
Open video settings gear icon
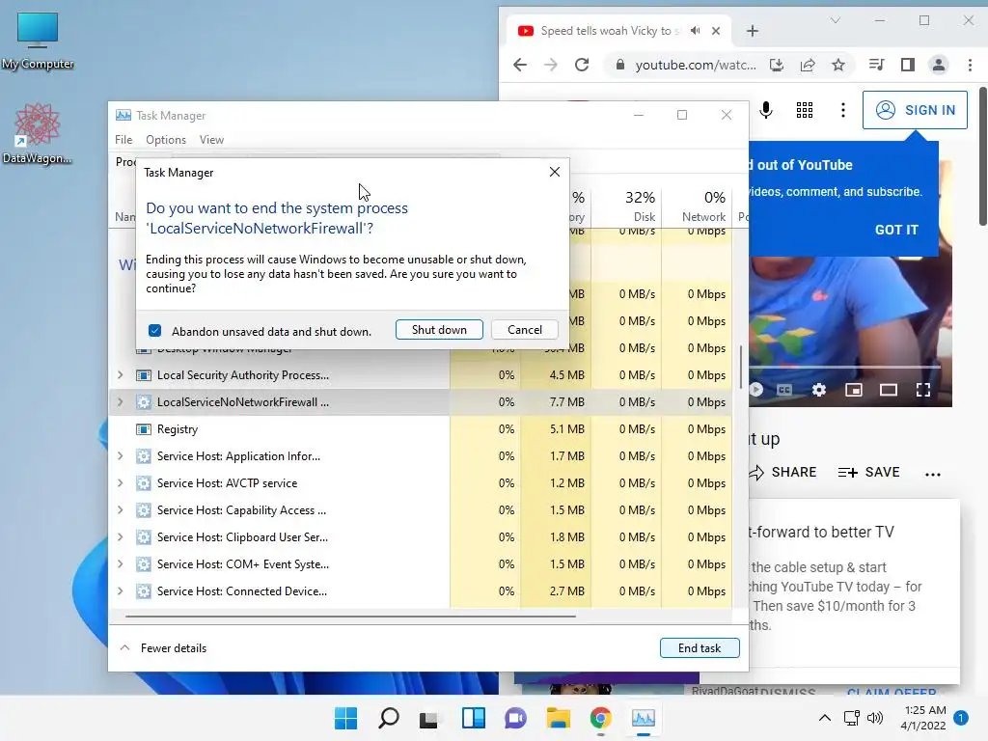point(818,390)
